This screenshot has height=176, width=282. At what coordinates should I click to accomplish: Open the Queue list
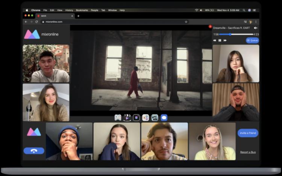point(252,40)
